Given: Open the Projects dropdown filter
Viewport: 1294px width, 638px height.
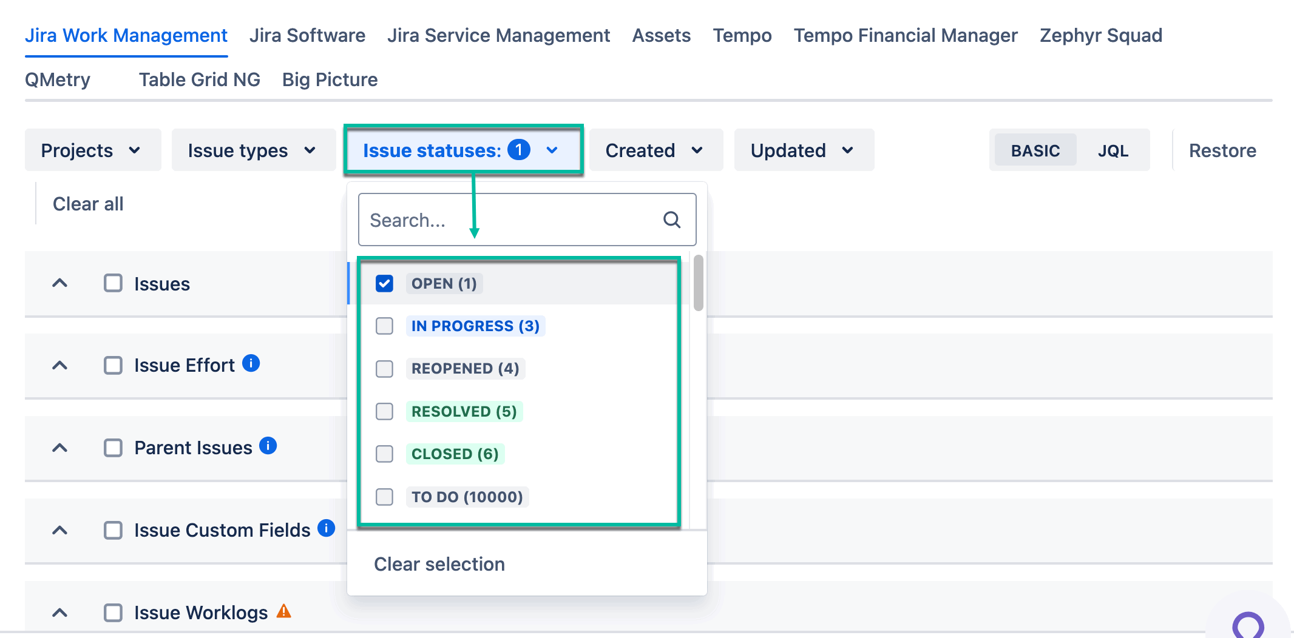Looking at the screenshot, I should point(92,150).
